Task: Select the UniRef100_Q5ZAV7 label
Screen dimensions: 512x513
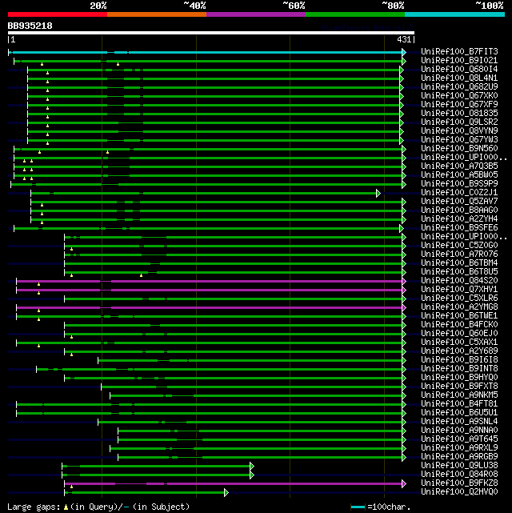Action: click(459, 201)
